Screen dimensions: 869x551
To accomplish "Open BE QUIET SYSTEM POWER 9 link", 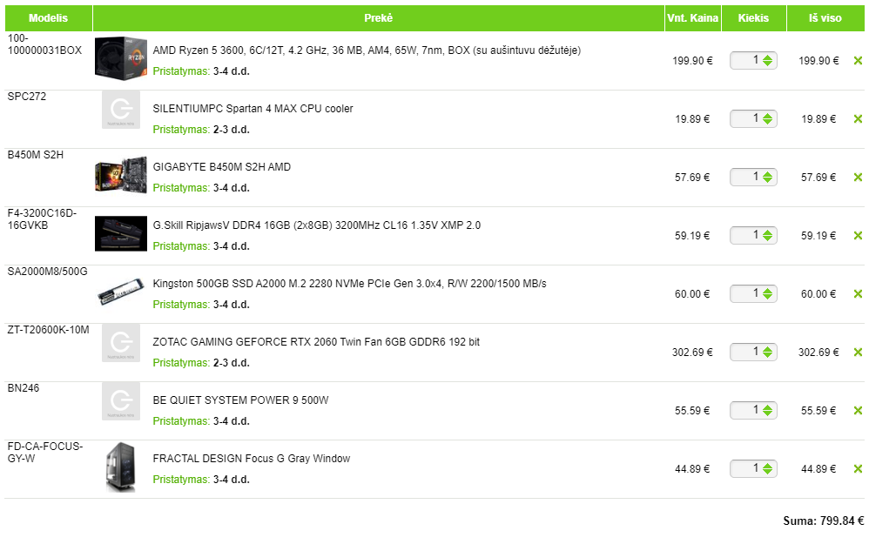I will tap(240, 400).
